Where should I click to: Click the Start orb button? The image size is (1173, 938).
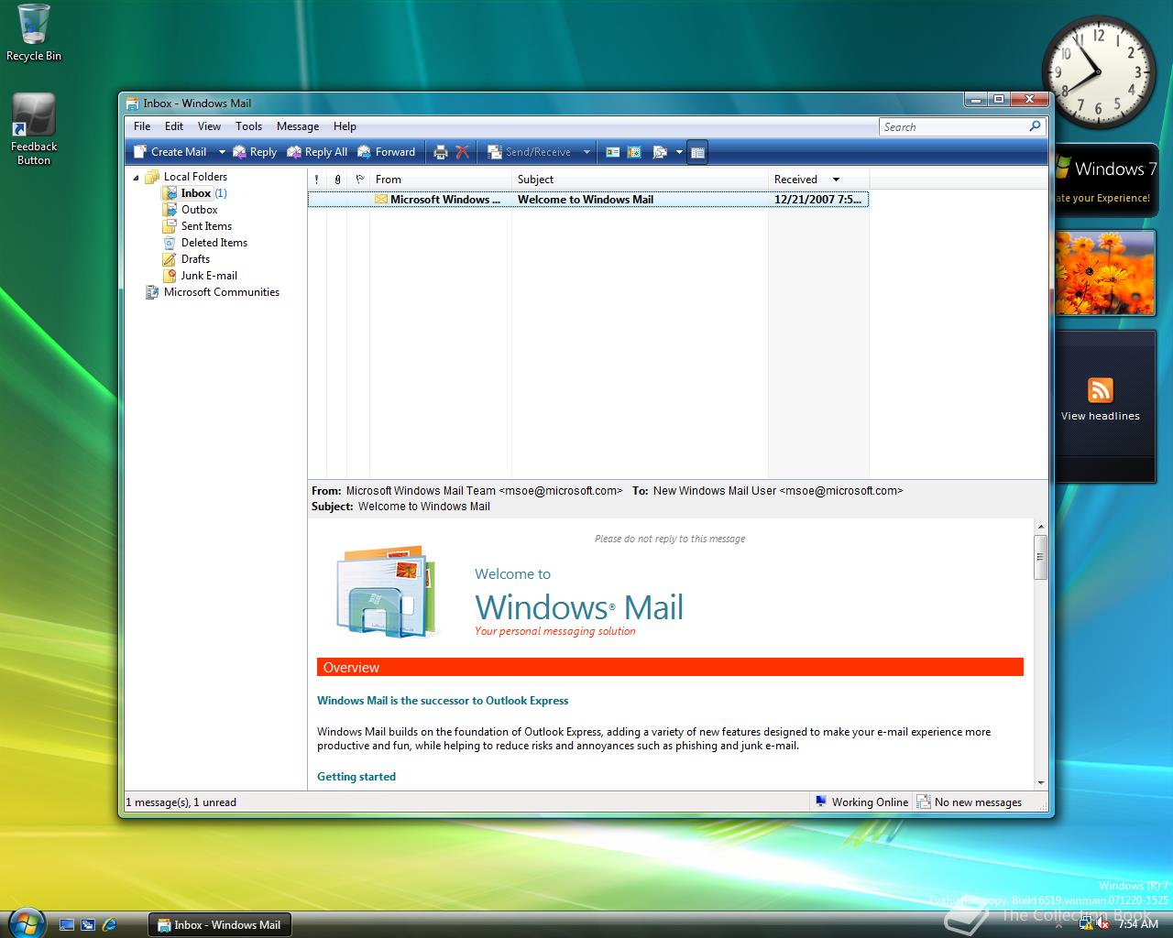[25, 922]
